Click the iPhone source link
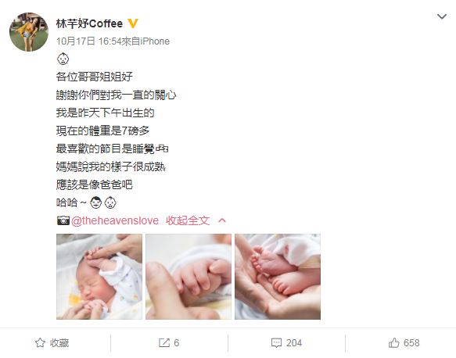The width and height of the screenshot is (456, 358). (155, 41)
